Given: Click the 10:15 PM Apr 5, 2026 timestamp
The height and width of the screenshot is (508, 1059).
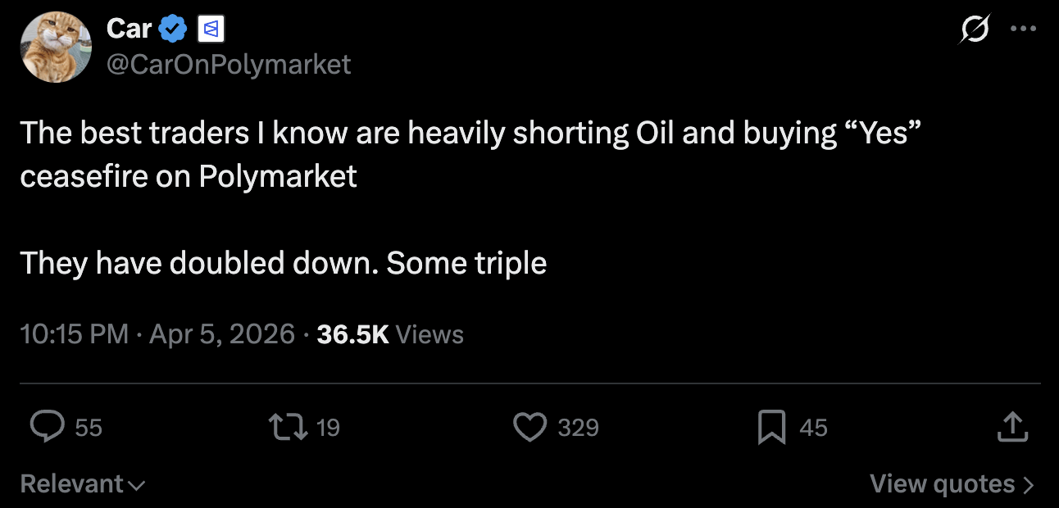Looking at the screenshot, I should pos(157,334).
